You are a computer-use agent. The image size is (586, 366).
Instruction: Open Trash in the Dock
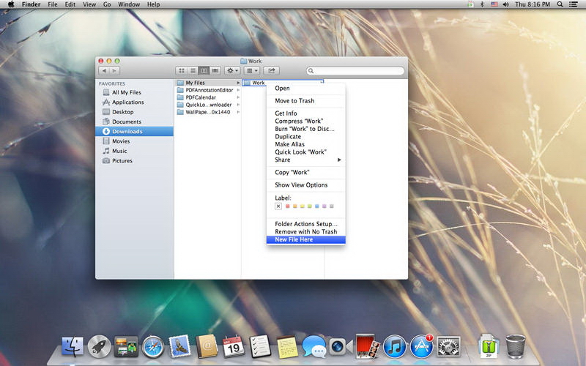[x=516, y=346]
